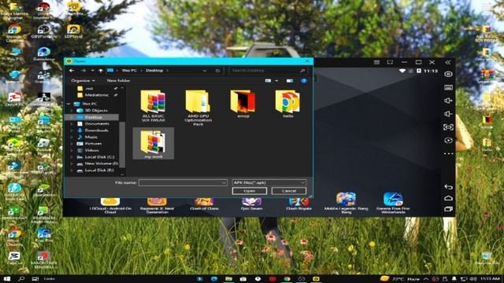
Task: Tap the Android back button in LDPlayer
Action: coord(448,187)
